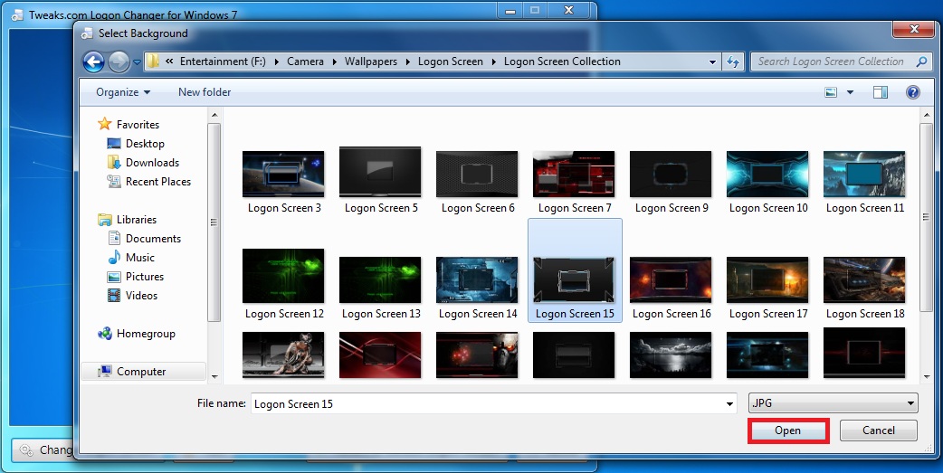
Task: Select the Logon Screen 17 thumbnail
Action: [767, 280]
